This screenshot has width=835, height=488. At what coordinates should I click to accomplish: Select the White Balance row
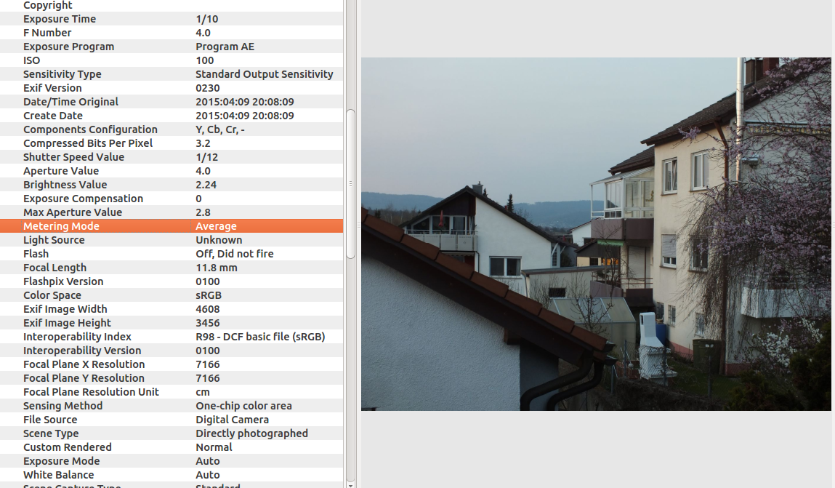point(172,475)
